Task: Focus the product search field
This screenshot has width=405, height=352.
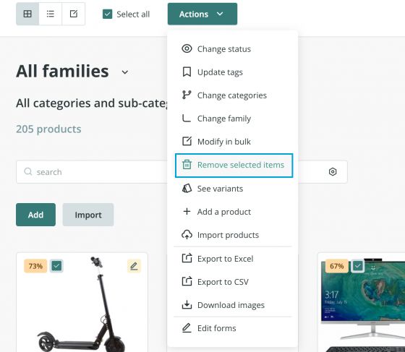Action: 93,172
